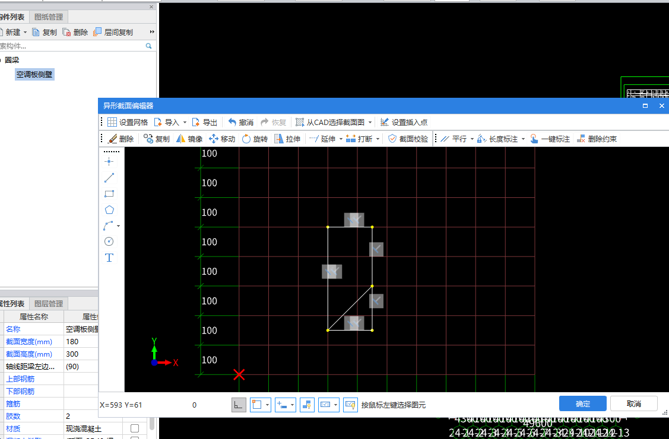Image resolution: width=669 pixels, height=439 pixels.
Task: Click the 层间复制 button
Action: coord(113,32)
